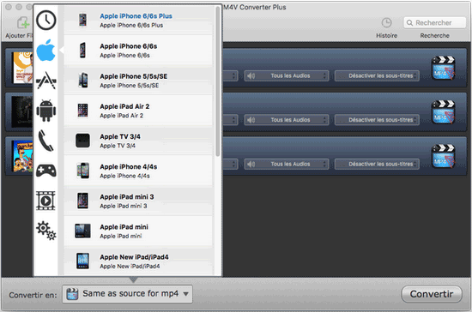The width and height of the screenshot is (472, 312).
Task: Choose Apple iPad Air 2 profile
Action: coord(138,111)
